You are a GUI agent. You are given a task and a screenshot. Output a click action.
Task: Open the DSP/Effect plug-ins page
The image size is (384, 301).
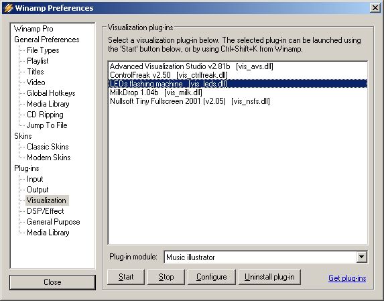coord(46,211)
